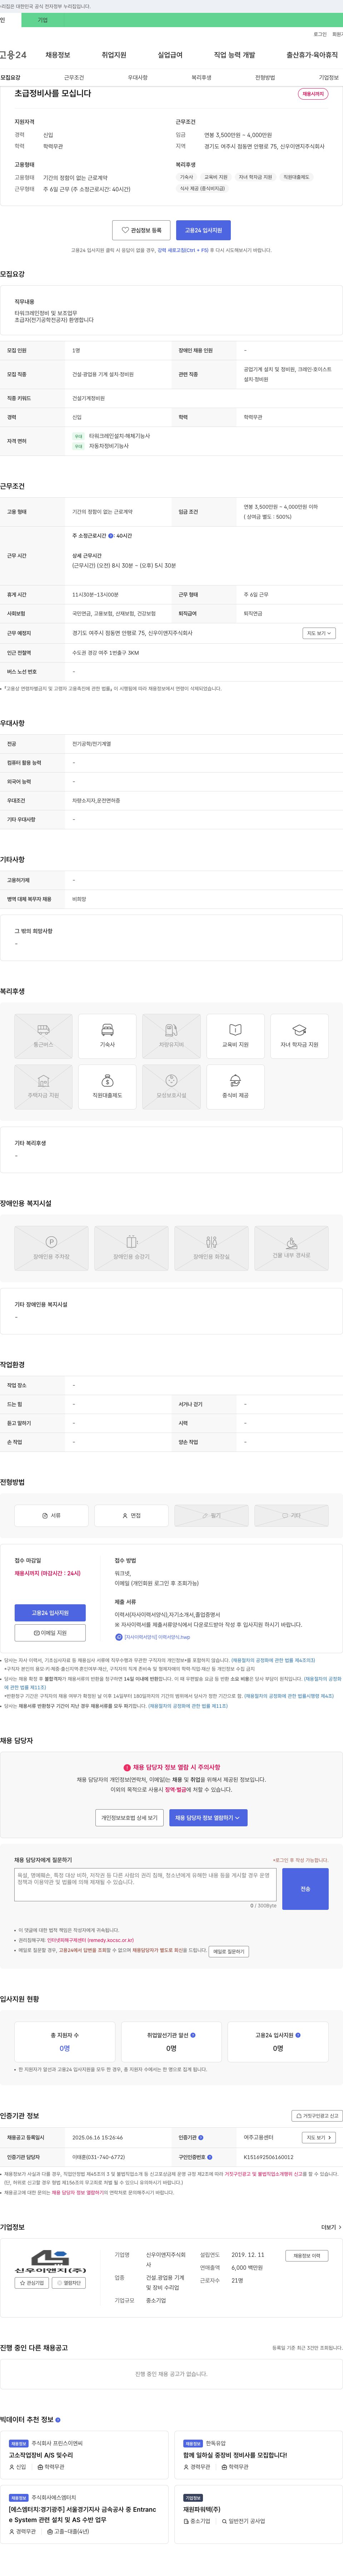This screenshot has height=2576, width=343.
Task: Click info icon next to 주 소정근로시간
Action: (111, 536)
